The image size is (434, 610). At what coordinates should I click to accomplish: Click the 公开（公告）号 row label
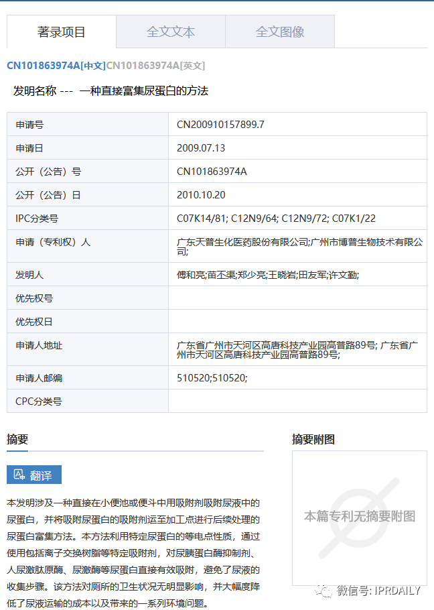48,172
